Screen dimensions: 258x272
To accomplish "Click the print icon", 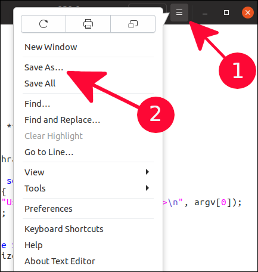I will (88, 24).
